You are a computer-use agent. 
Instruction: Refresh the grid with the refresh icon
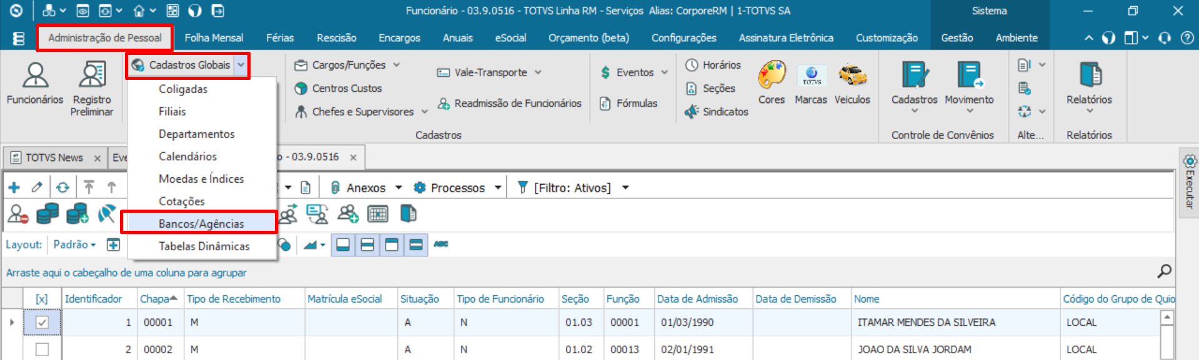[x=62, y=187]
